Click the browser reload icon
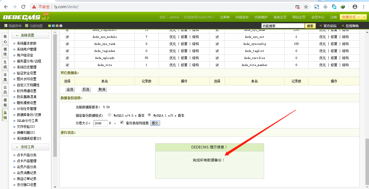The width and height of the screenshot is (369, 189). tap(23, 7)
